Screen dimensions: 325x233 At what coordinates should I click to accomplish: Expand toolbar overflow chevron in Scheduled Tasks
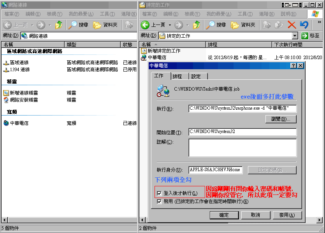pos(320,22)
